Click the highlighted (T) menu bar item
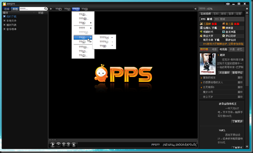The height and width of the screenshot is (153, 253). (76, 9)
